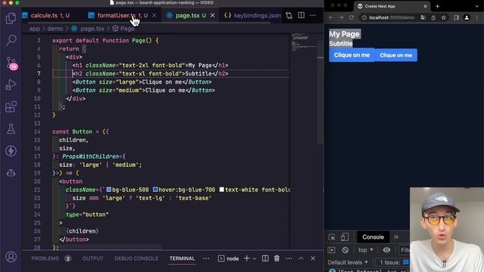Viewport: 484px width, 272px height.
Task: Open the editor More Actions ellipsis
Action: tap(312, 15)
